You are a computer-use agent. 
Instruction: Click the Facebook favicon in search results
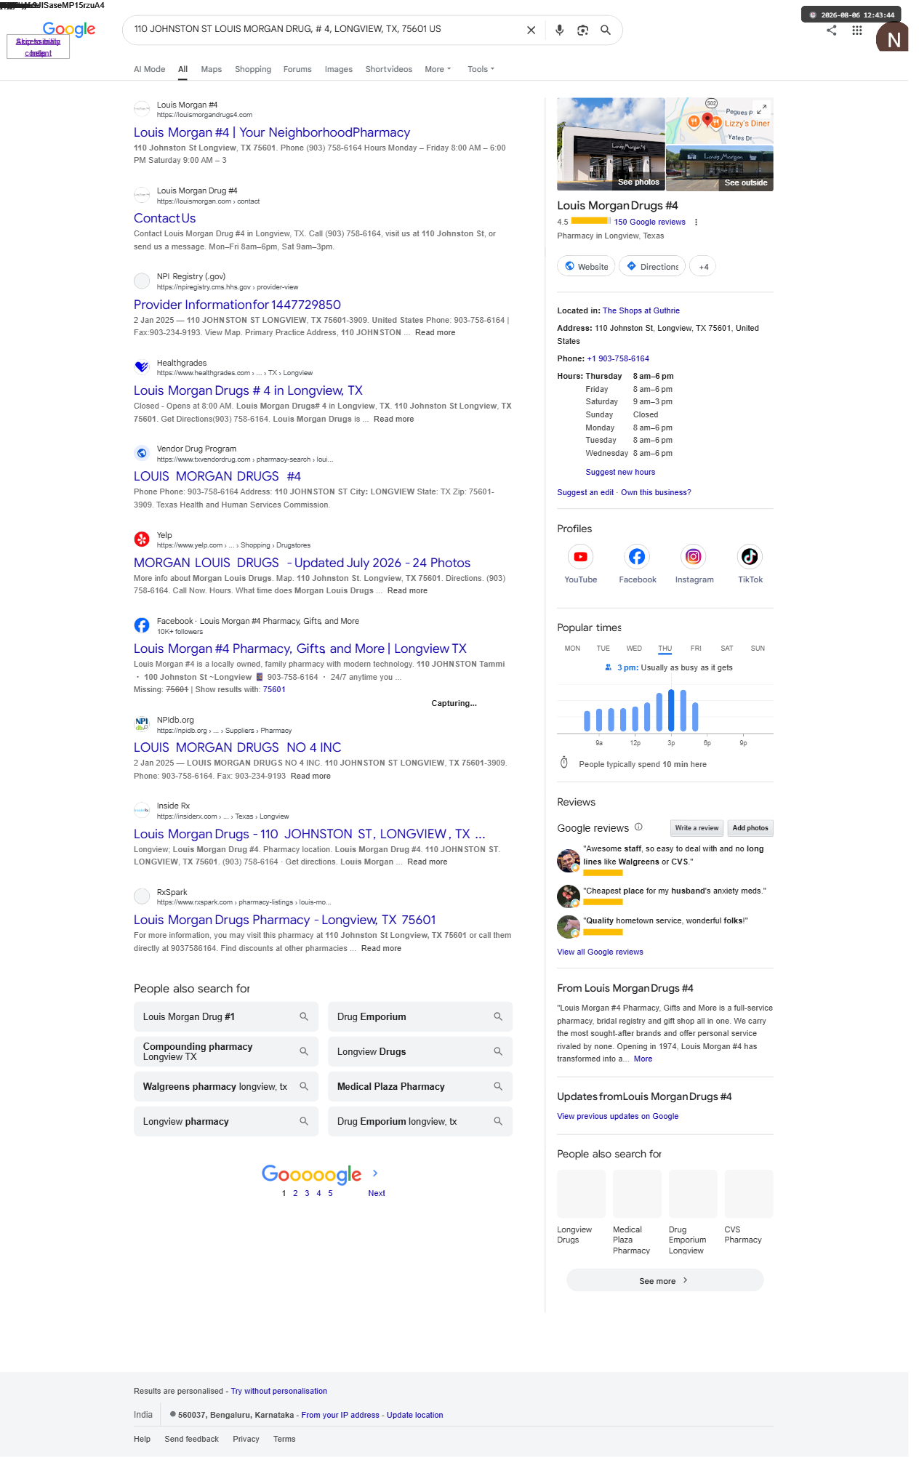tap(142, 625)
